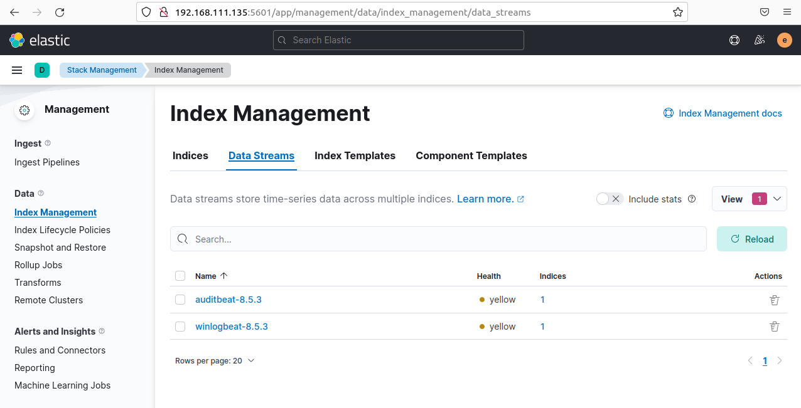Open Snapshot and Restore in sidebar
Image resolution: width=801 pixels, height=408 pixels.
60,248
